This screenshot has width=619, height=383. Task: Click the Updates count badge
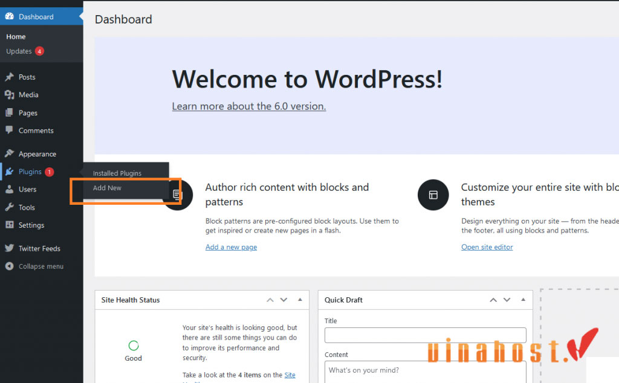pos(39,51)
